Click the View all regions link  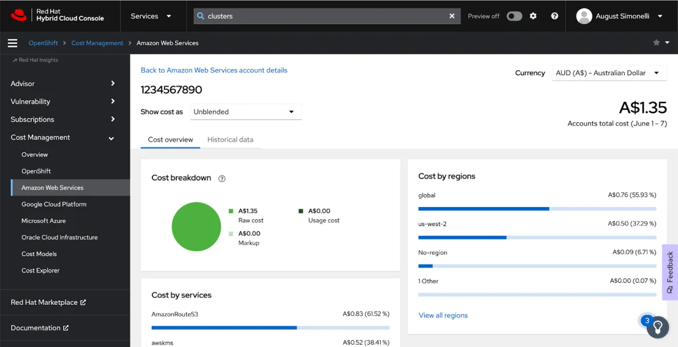443,315
